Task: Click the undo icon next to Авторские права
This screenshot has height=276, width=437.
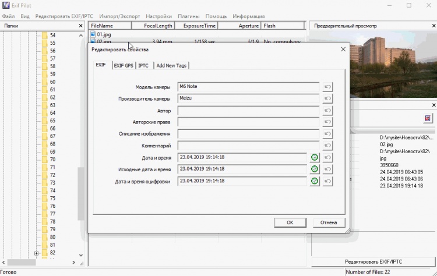Action: 327,122
